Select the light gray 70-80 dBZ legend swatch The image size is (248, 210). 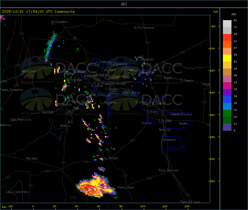[227, 24]
